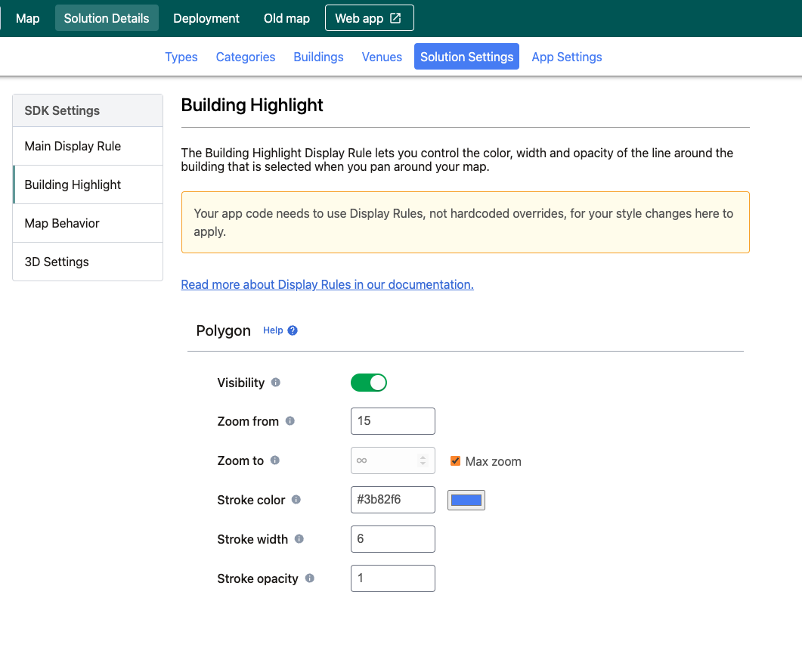Click the info icon beside Zoom from
Viewport: 802px width, 651px height.
[x=290, y=421]
